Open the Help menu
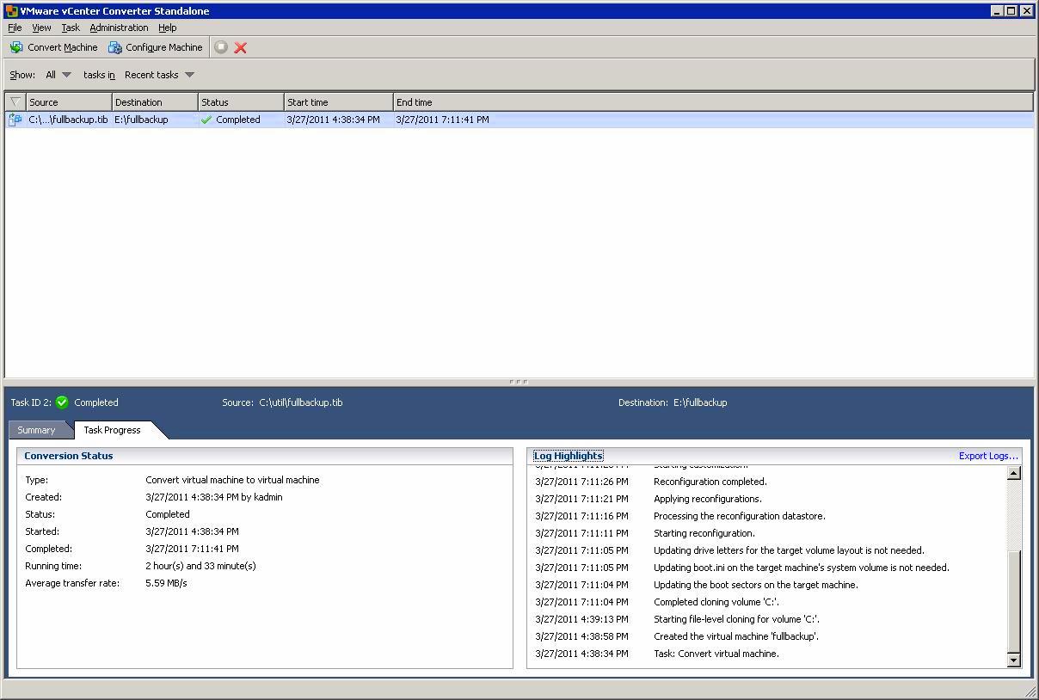Screen dimensions: 1039x700 168,28
